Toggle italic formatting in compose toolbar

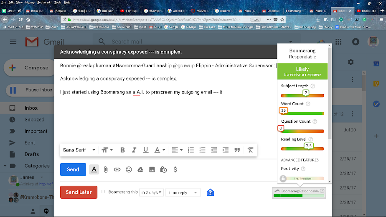point(134,150)
